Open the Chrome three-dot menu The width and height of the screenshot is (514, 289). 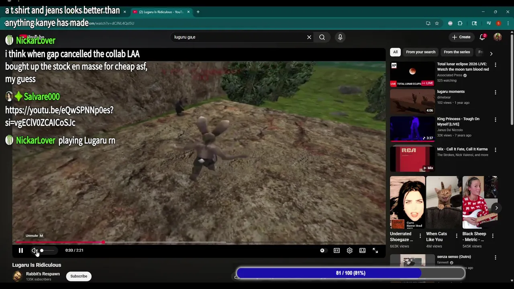pos(508,23)
